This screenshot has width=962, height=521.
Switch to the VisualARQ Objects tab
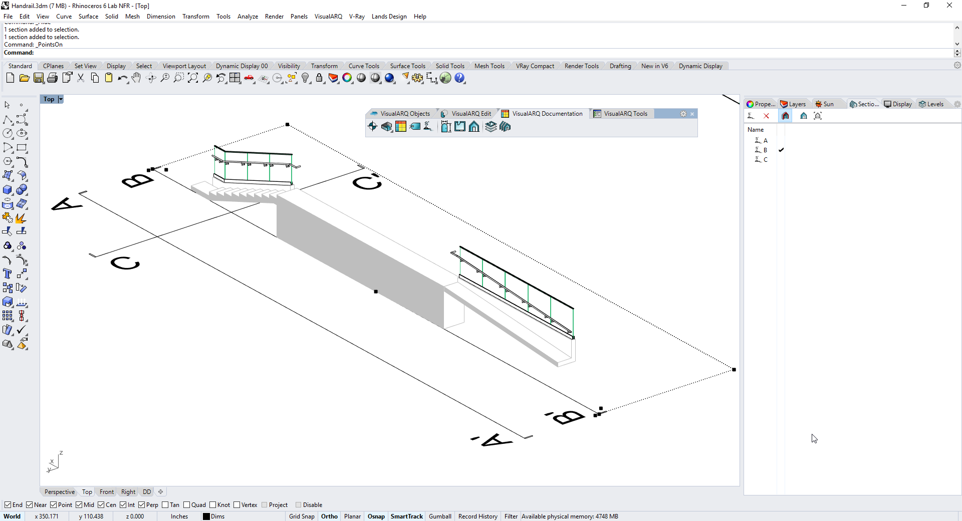pos(400,114)
